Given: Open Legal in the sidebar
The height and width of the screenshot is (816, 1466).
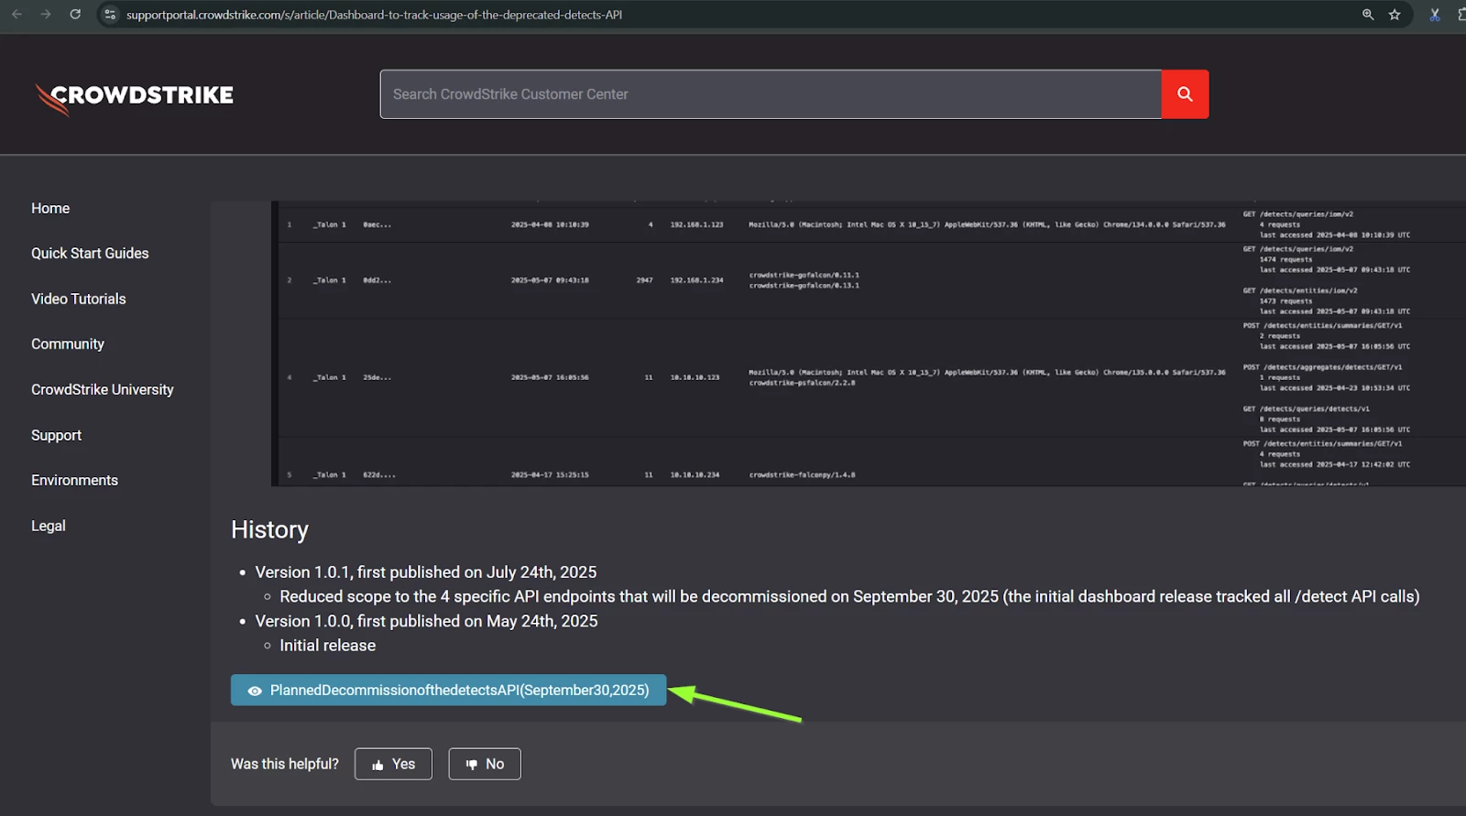Looking at the screenshot, I should click(x=49, y=527).
